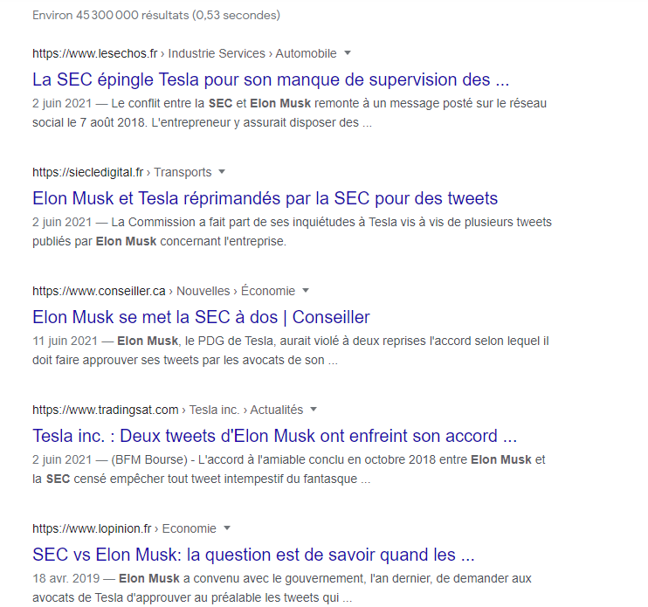Open "Elon Musk et Tesla réprimandés" article

click(265, 198)
